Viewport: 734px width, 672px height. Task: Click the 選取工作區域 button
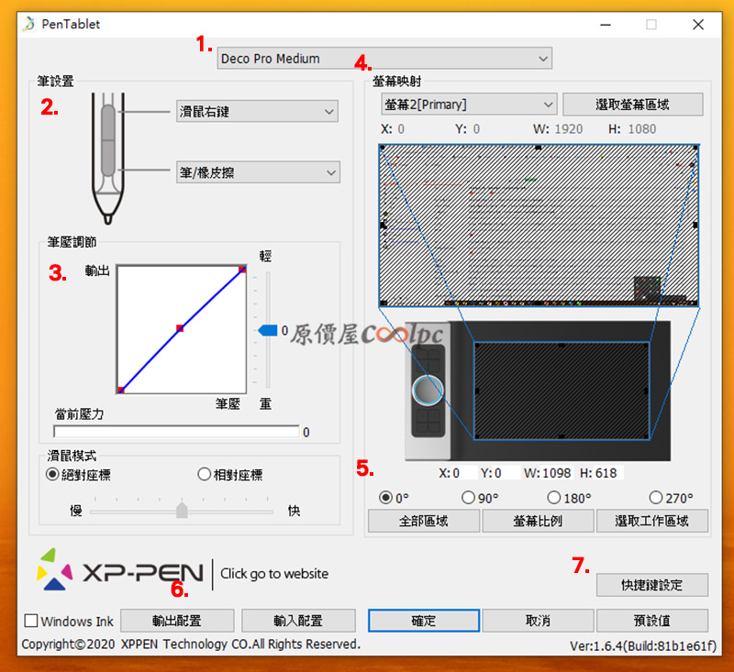[652, 521]
